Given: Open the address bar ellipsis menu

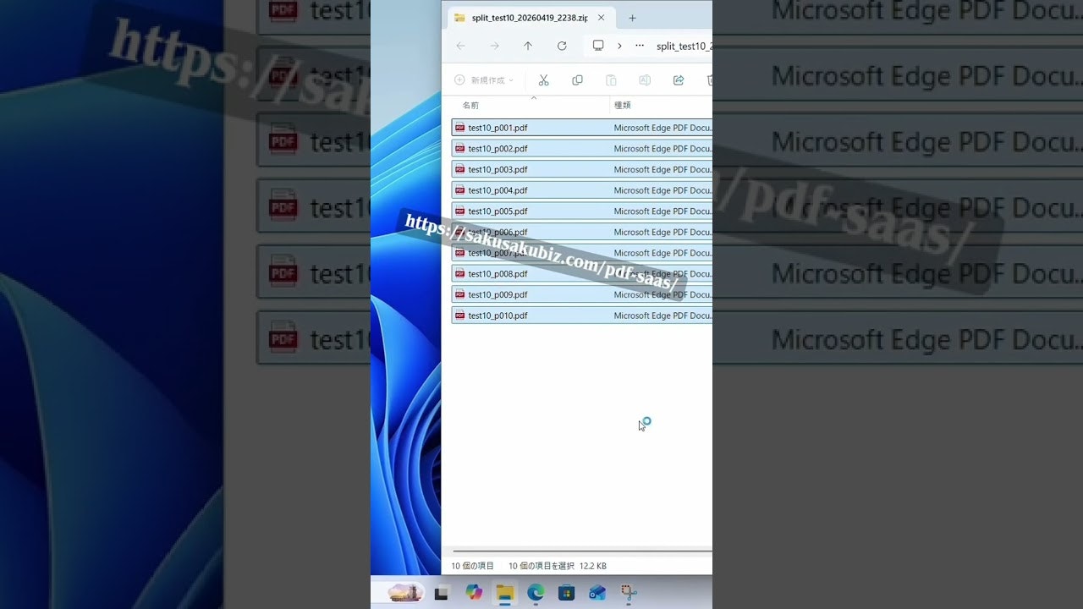Looking at the screenshot, I should (x=640, y=46).
